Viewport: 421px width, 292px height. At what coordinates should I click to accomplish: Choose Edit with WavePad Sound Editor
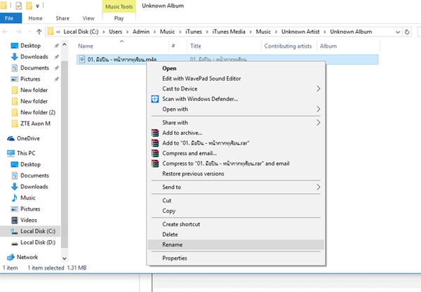coord(236,79)
